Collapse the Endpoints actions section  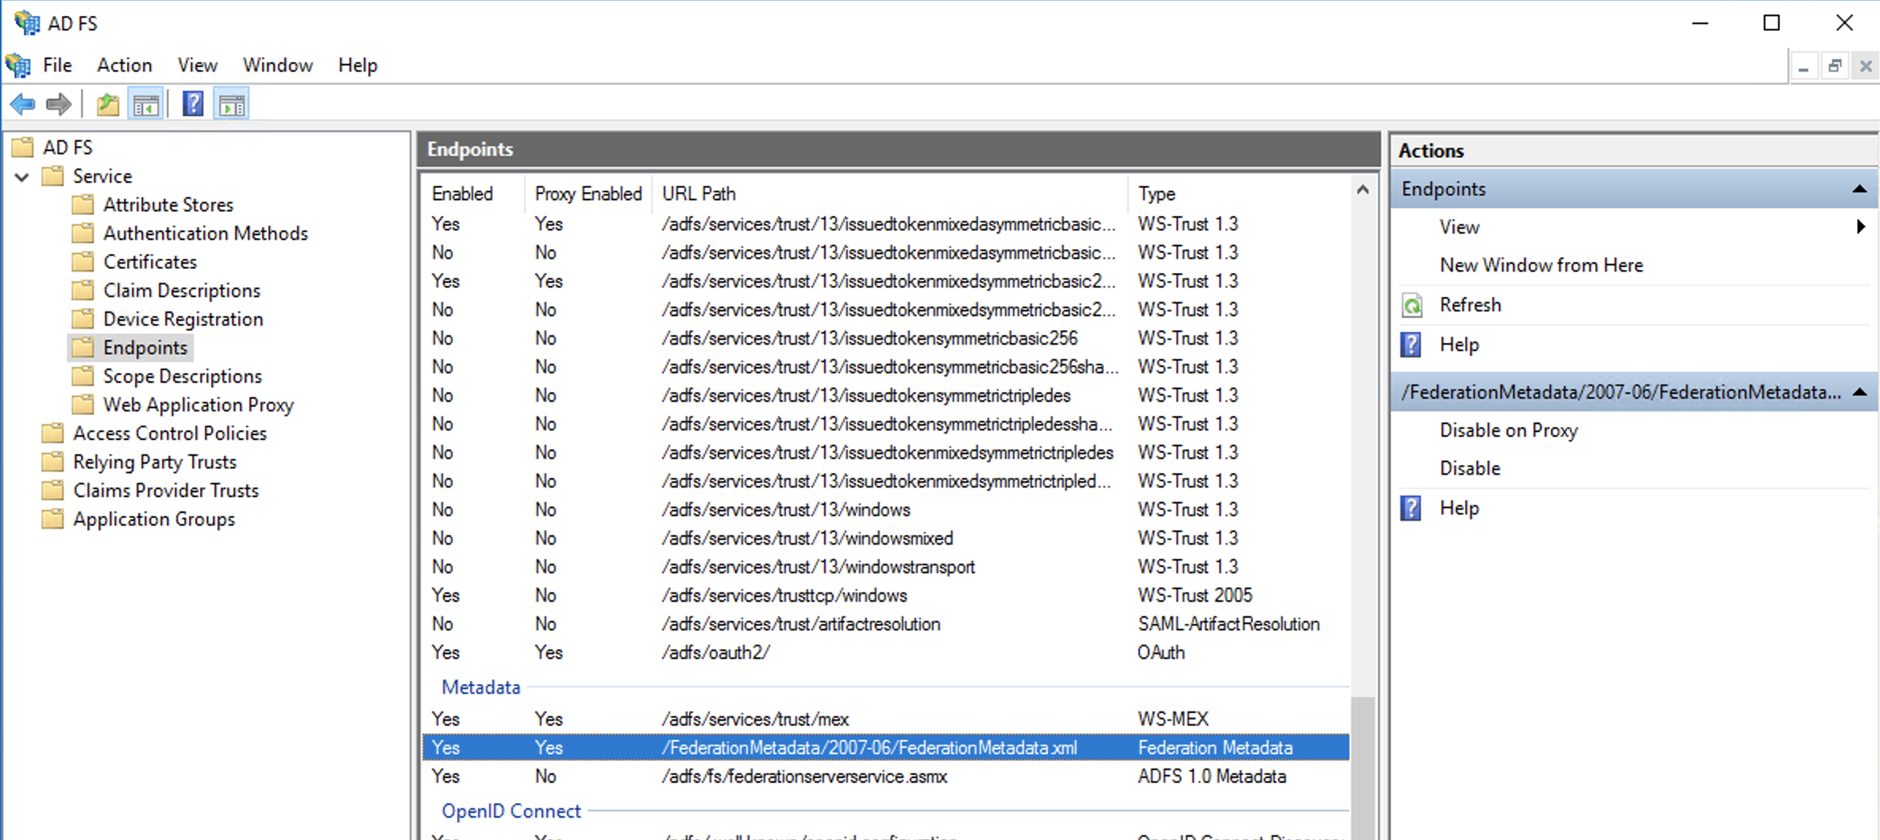pos(1859,189)
